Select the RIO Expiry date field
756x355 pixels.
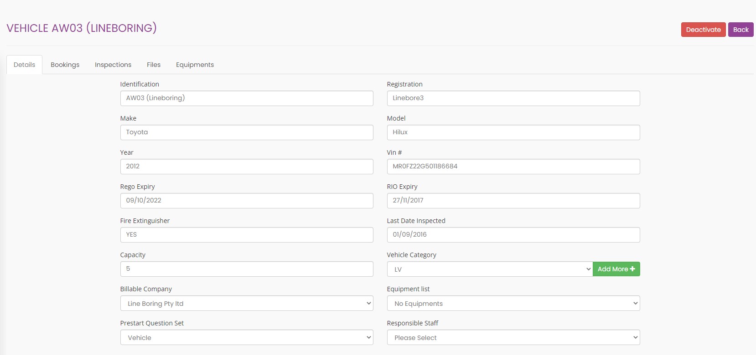click(513, 201)
